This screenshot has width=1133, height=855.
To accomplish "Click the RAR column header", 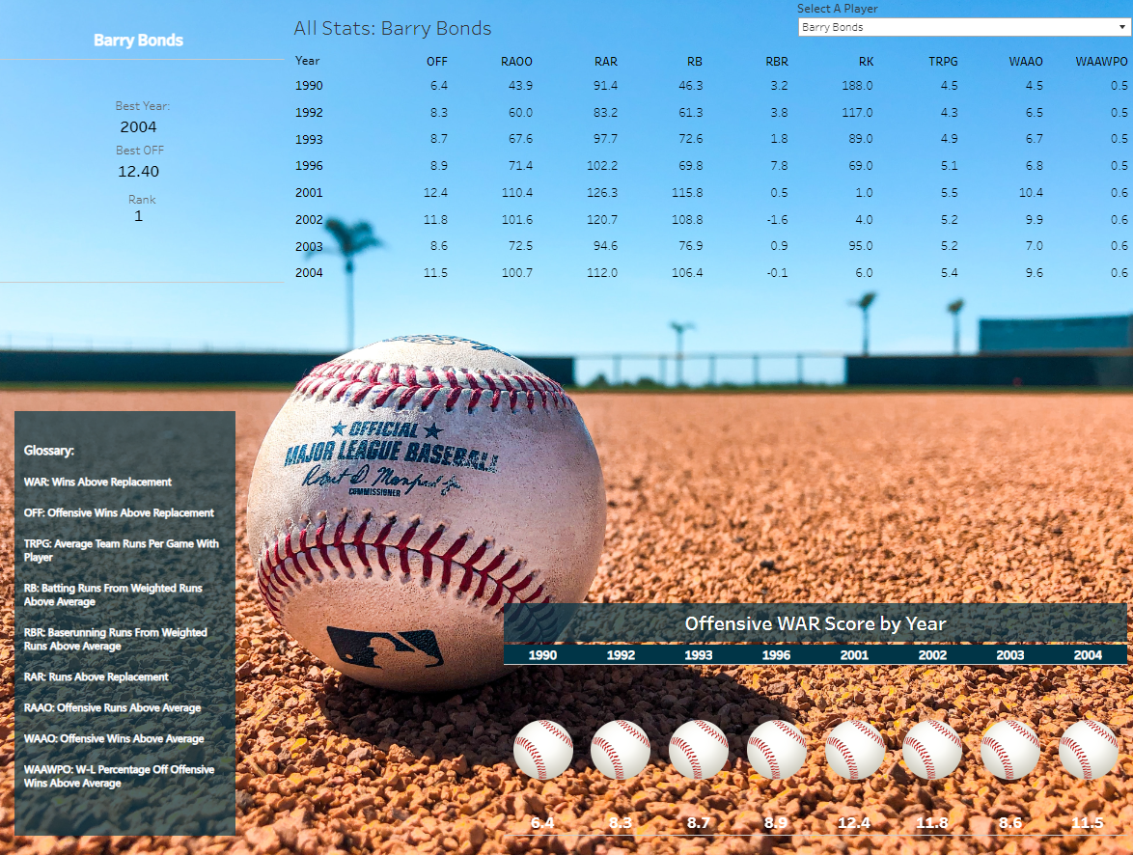I will click(606, 61).
